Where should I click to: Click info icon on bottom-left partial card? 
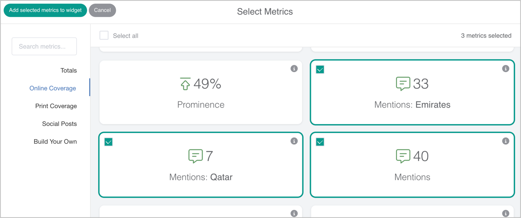[294, 214]
